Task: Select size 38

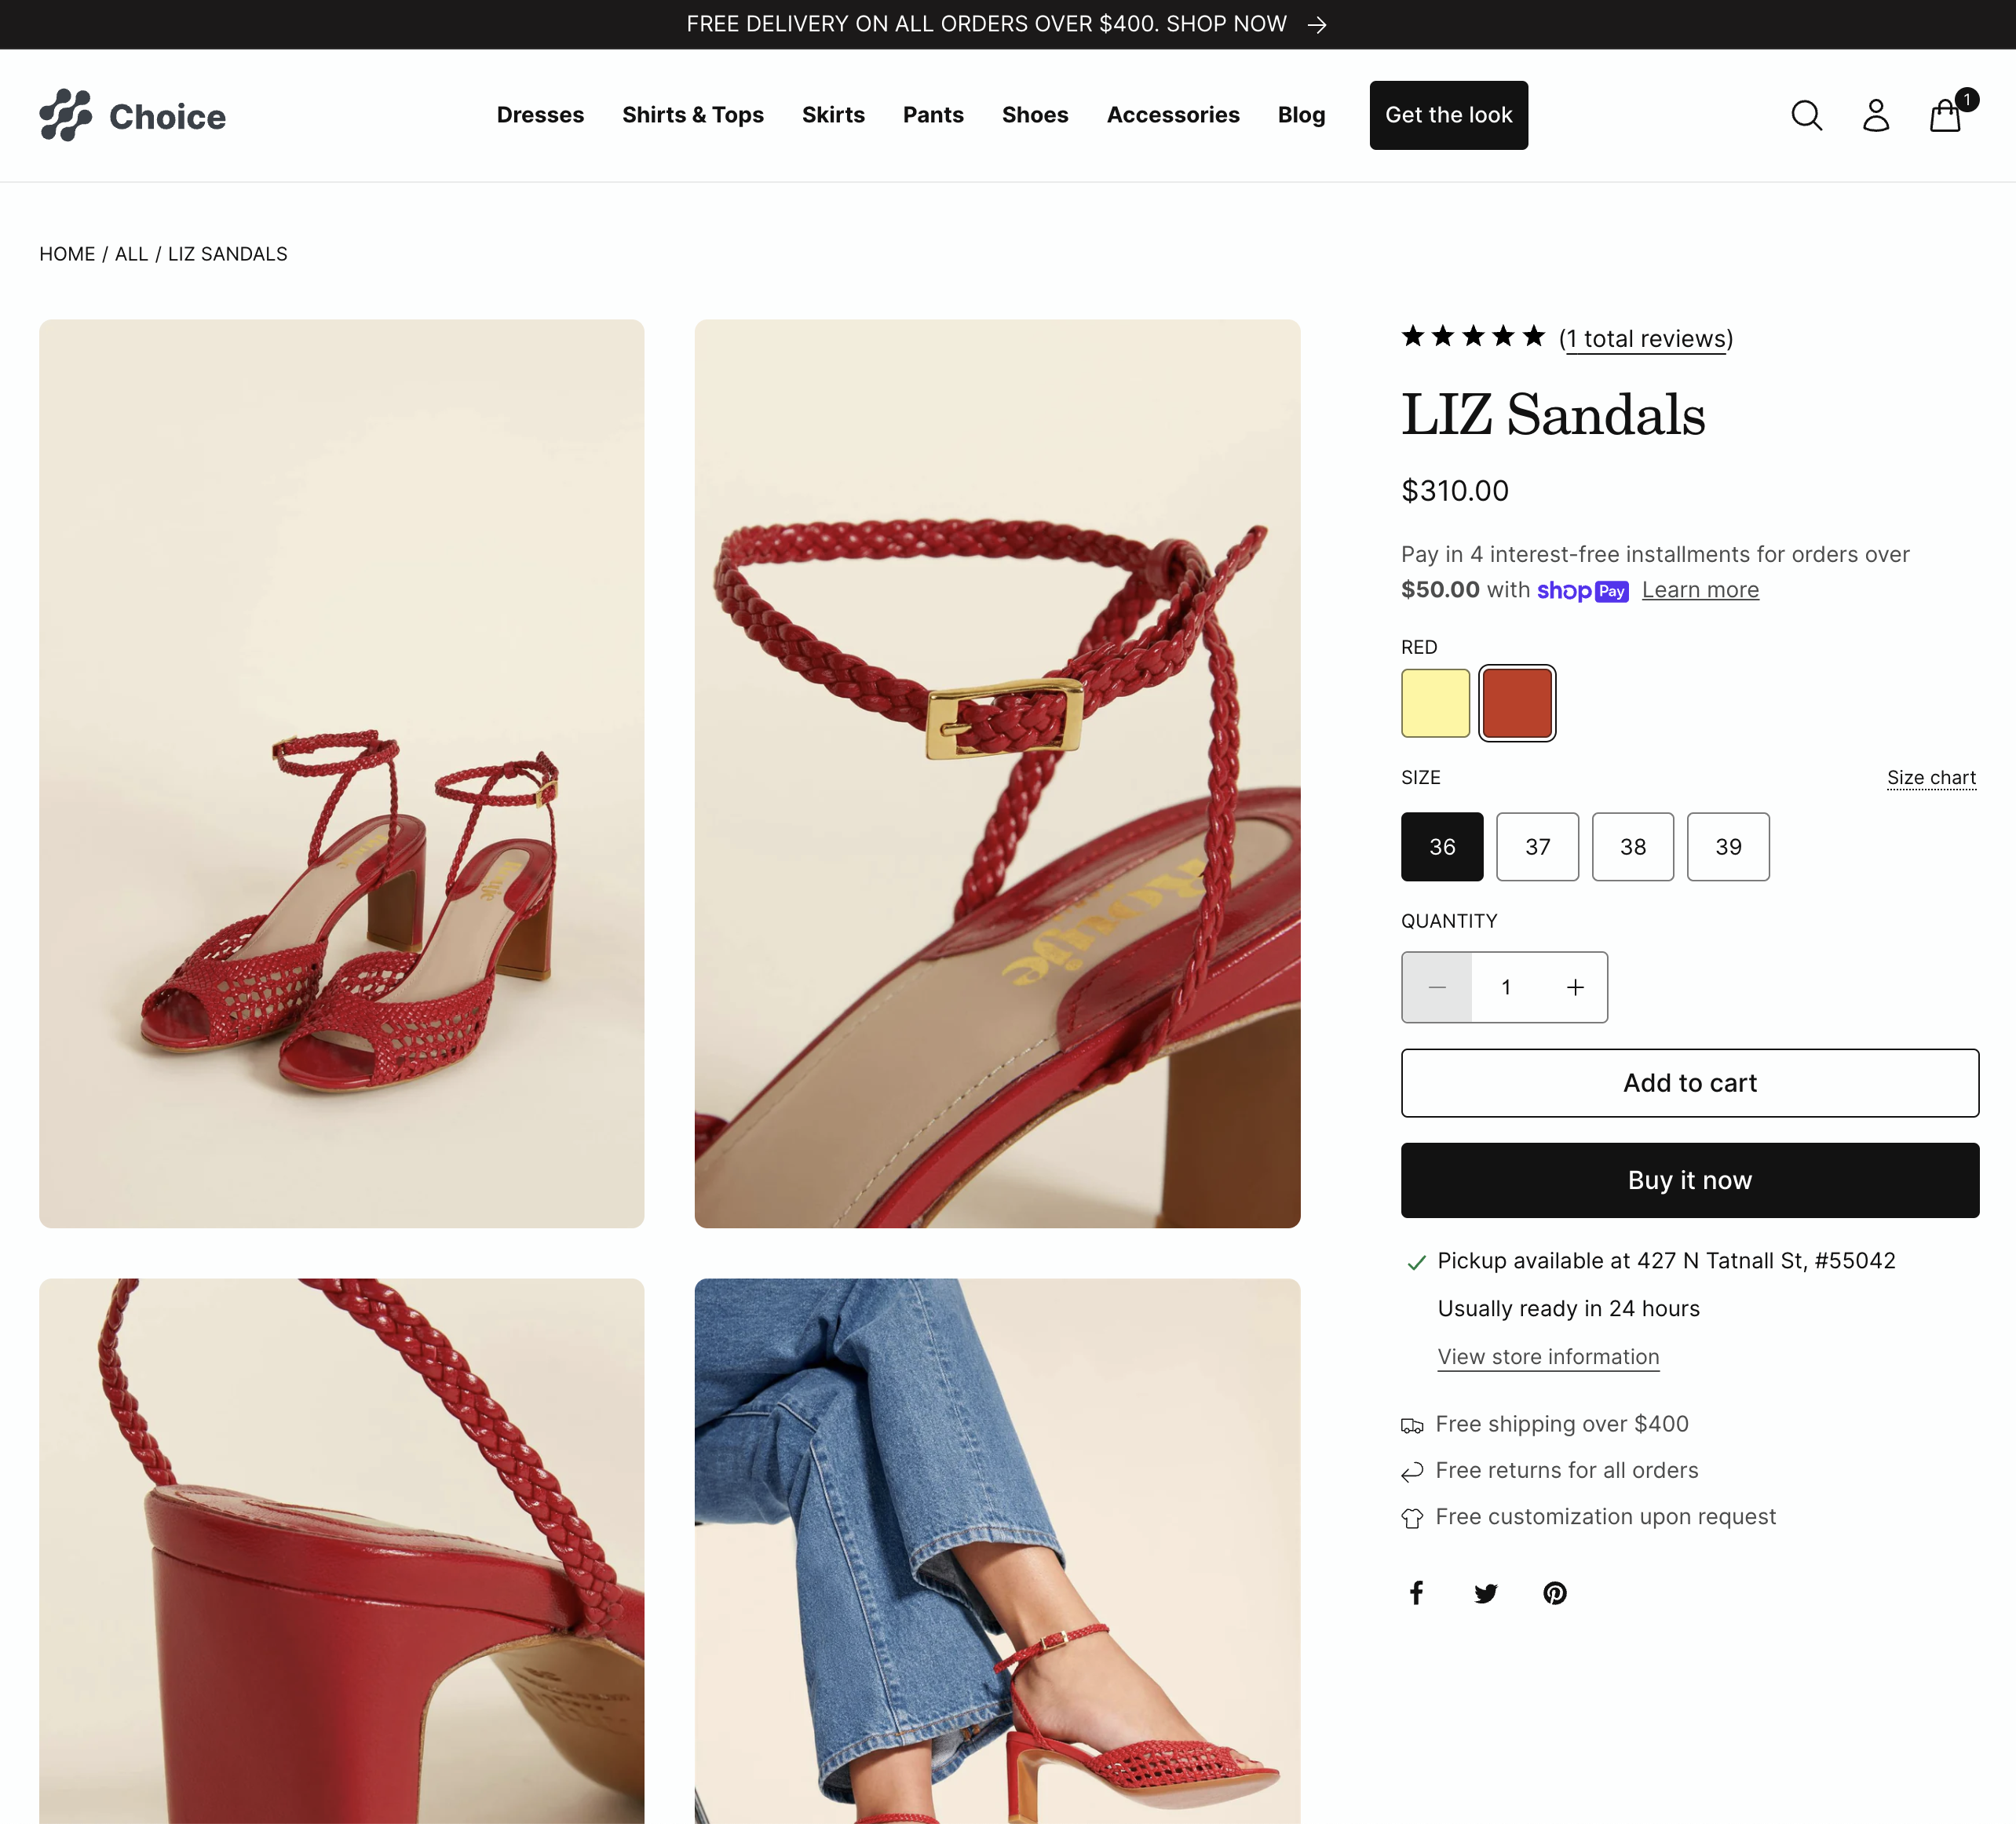Action: pos(1632,847)
